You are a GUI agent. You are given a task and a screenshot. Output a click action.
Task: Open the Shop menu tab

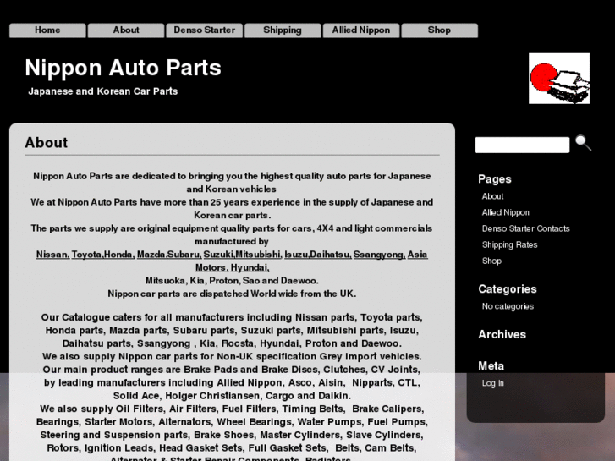coord(440,30)
